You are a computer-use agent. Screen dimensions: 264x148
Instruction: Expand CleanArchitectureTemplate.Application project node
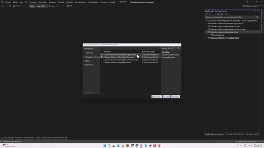pyautogui.click(x=206, y=24)
